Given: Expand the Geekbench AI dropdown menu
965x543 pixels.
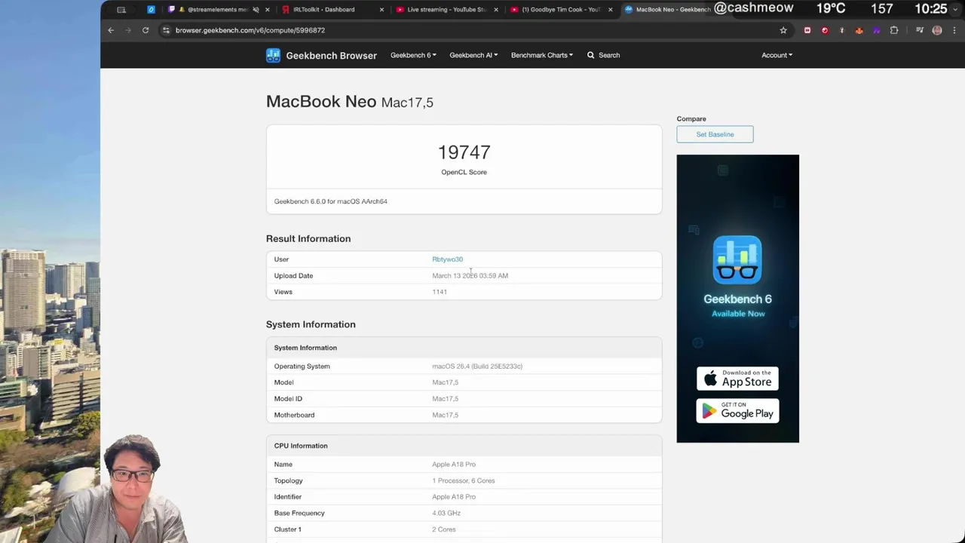Looking at the screenshot, I should [473, 55].
